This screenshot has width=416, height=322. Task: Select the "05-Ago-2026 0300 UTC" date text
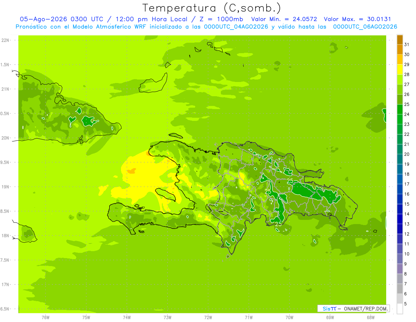(61, 19)
